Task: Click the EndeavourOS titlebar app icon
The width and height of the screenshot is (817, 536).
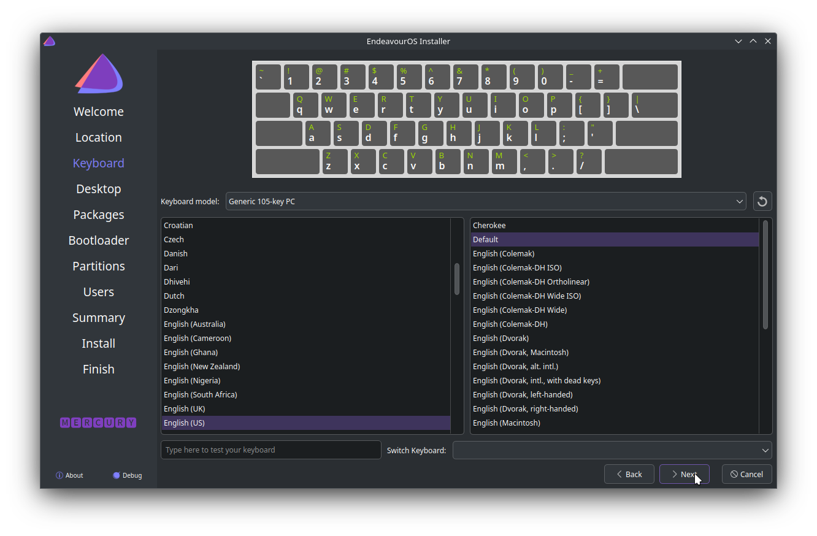Action: click(50, 41)
